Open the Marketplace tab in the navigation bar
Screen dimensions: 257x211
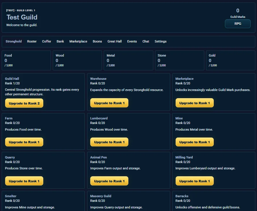click(78, 41)
